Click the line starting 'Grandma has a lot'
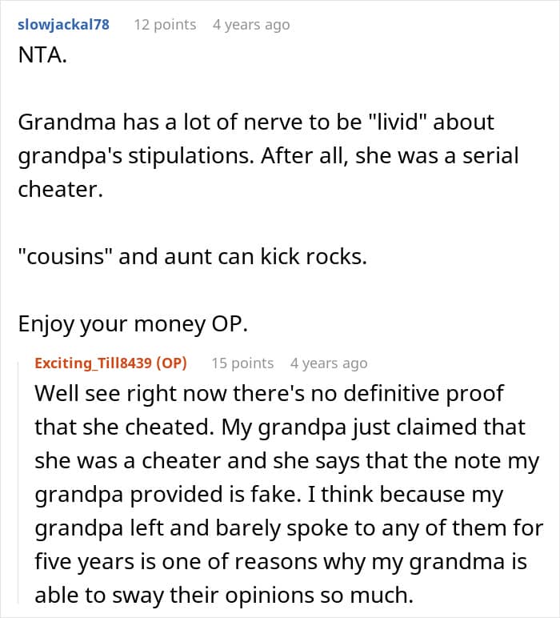The height and width of the screenshot is (618, 560). (256, 122)
